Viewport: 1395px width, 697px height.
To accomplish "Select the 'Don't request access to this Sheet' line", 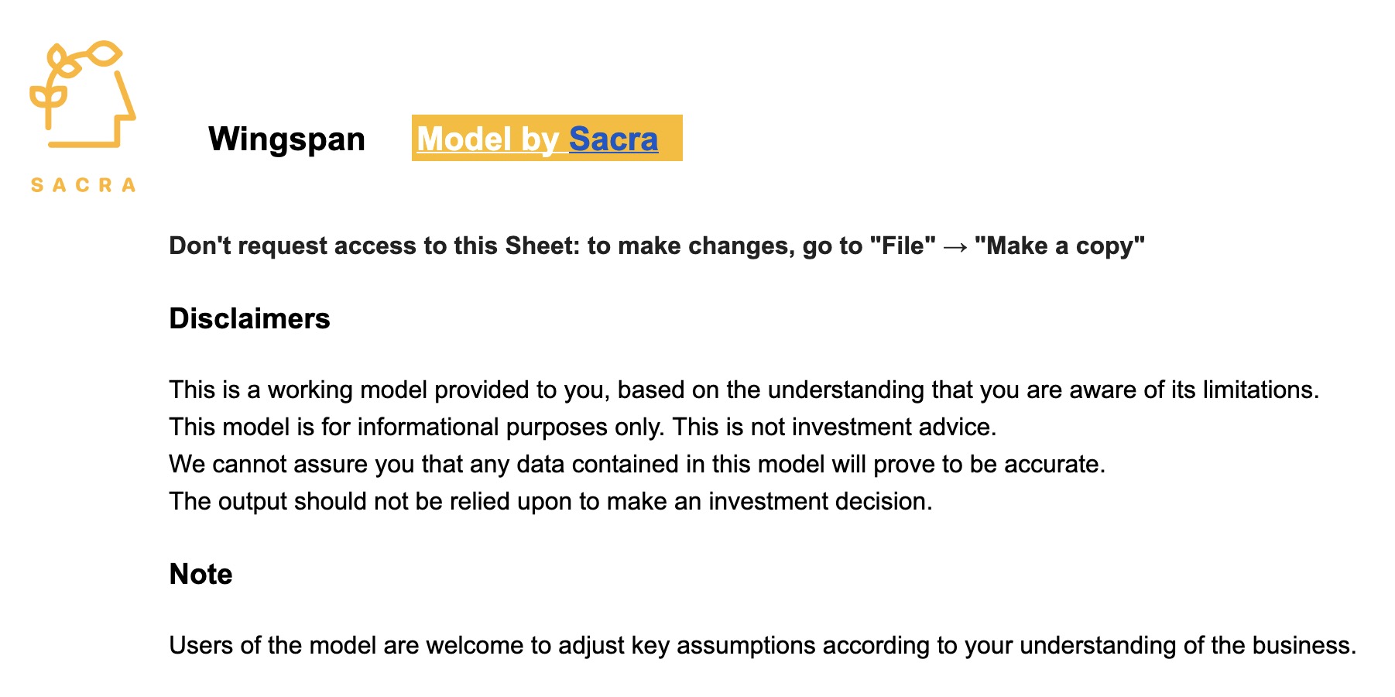I will [656, 245].
